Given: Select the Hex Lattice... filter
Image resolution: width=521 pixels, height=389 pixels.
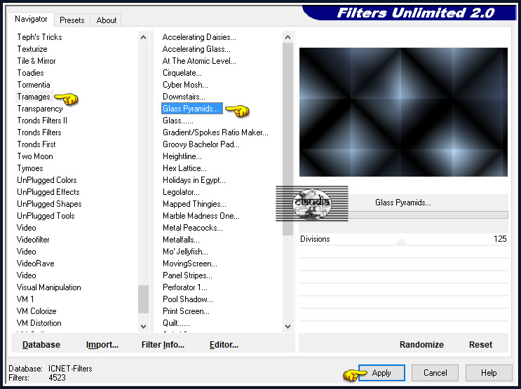Looking at the screenshot, I should tap(184, 168).
